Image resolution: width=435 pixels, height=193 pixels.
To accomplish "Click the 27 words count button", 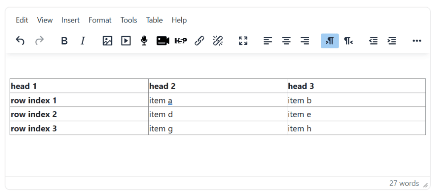I will (x=404, y=183).
